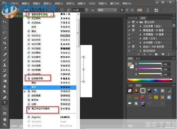Open the 窗口(W) menu
The image size is (177, 129).
(114, 4)
